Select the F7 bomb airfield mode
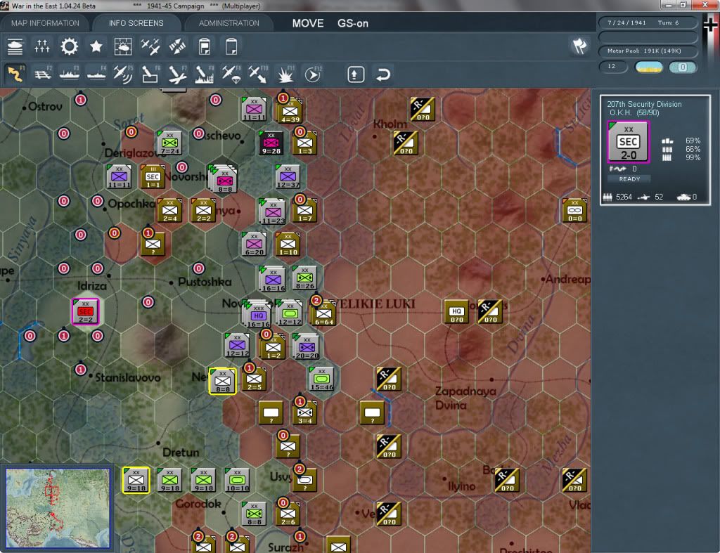 tap(177, 74)
